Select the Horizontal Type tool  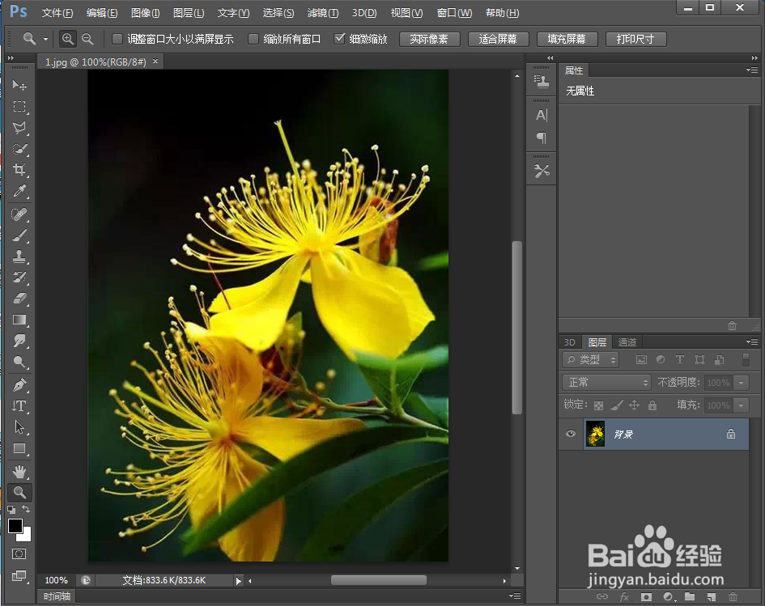click(20, 406)
